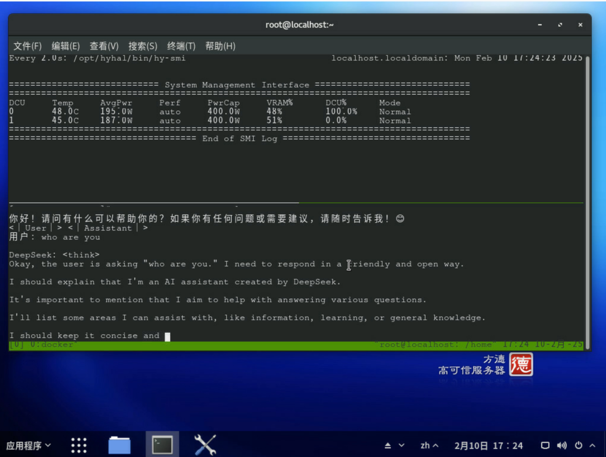The height and width of the screenshot is (457, 606).
Task: Open the 终端(T) menu
Action: click(x=181, y=46)
